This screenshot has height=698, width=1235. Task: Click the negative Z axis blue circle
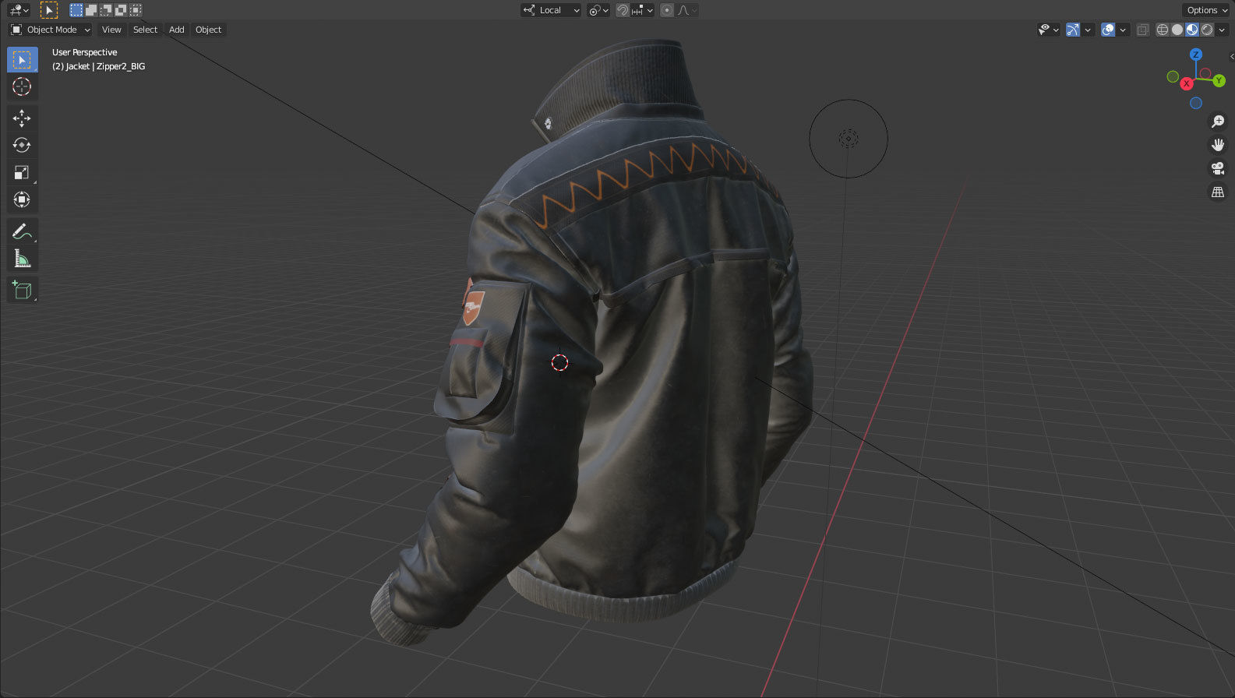(1196, 103)
